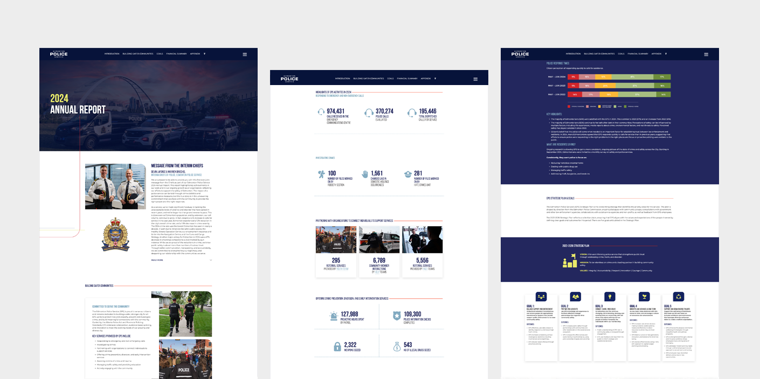
Task: Click 'Committed to Serve the Community' heading
Action: 110,307
